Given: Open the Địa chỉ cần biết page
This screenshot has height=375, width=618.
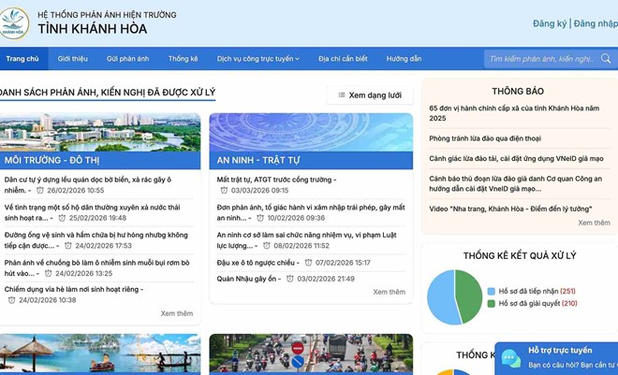Looking at the screenshot, I should pyautogui.click(x=343, y=59).
